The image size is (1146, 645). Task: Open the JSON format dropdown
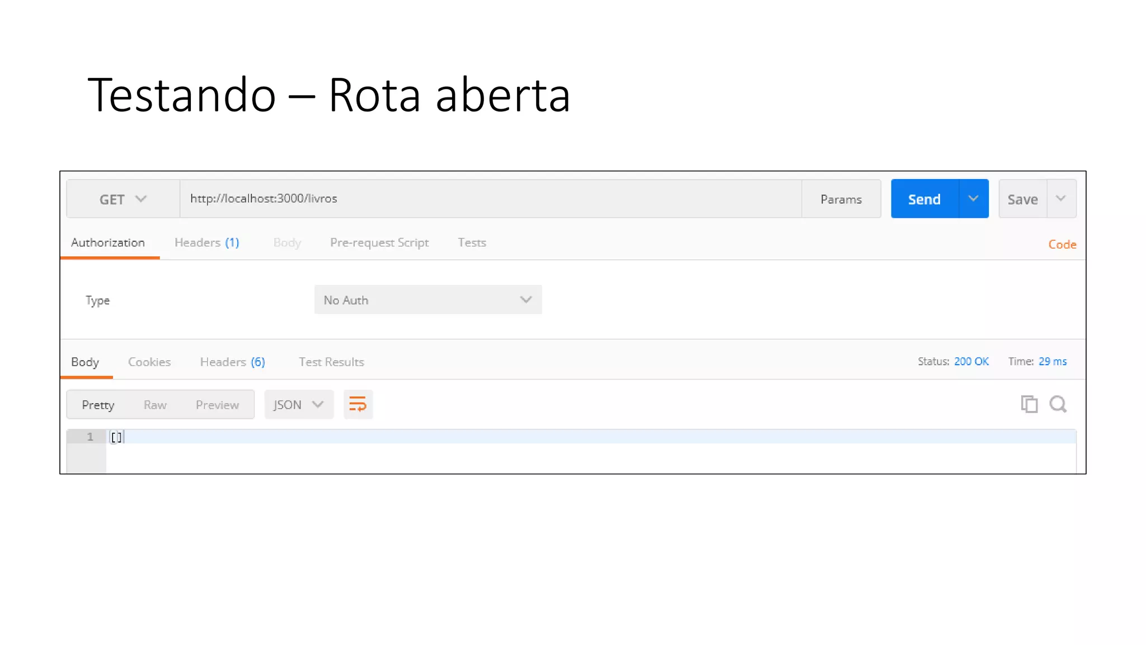pyautogui.click(x=299, y=404)
